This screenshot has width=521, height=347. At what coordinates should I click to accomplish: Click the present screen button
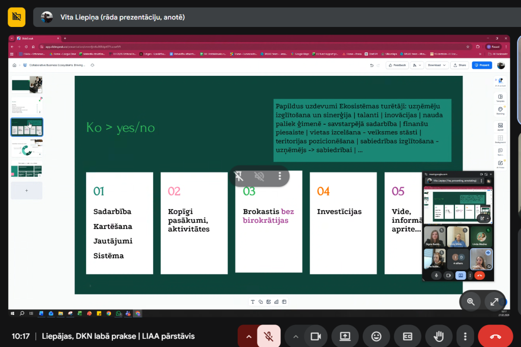coord(345,336)
